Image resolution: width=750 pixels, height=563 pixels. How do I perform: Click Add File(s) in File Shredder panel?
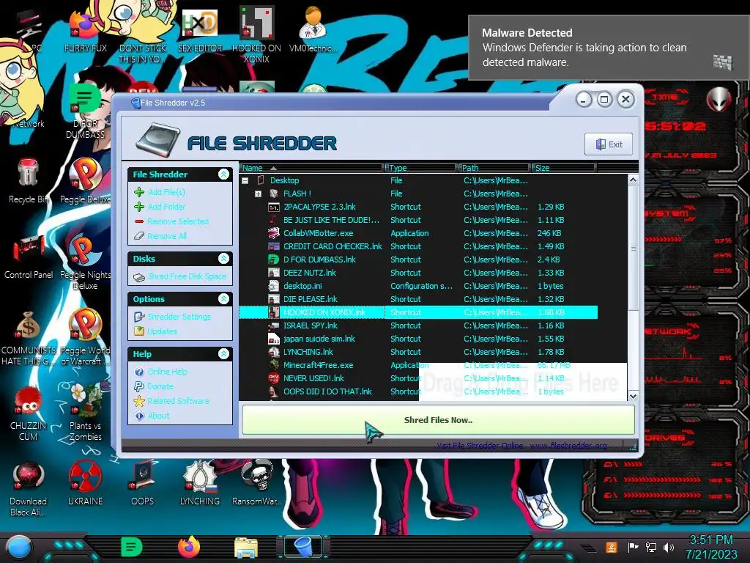click(x=166, y=192)
